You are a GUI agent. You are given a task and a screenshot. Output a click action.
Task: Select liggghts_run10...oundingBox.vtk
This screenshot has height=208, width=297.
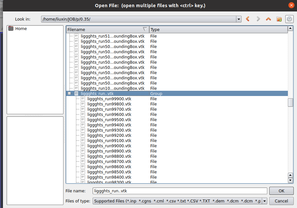pyautogui.click(x=112, y=88)
